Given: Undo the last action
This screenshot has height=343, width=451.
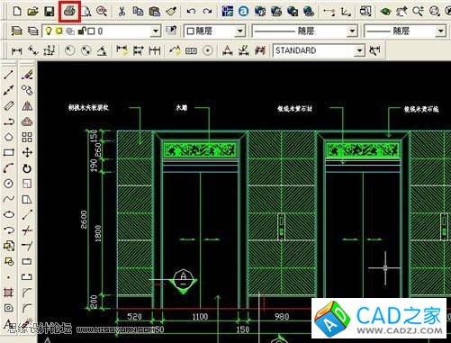Looking at the screenshot, I should click(x=191, y=12).
